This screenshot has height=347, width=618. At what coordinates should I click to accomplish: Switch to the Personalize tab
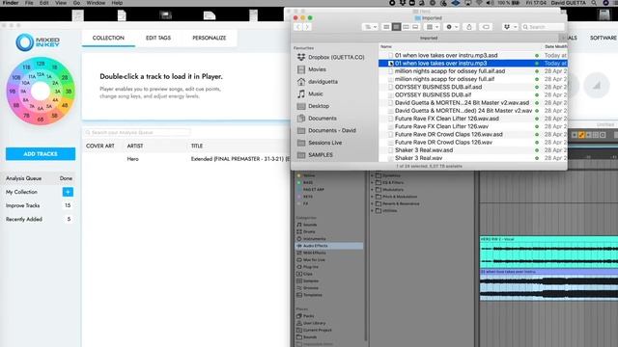pos(210,38)
